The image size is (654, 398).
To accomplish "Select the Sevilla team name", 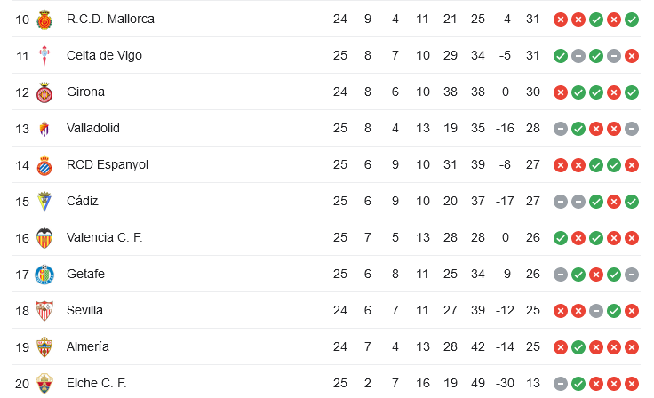I will pos(84,310).
